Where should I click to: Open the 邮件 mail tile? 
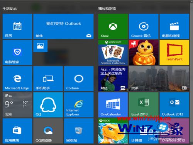63,26
